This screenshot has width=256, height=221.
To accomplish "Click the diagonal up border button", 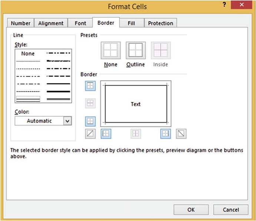I will point(91,133).
